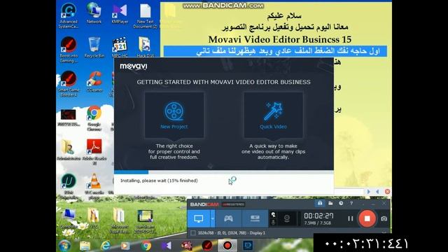Screen dimensions: 448x252
Task: Open Windows Media Player taskbar icon
Action: click(125, 246)
